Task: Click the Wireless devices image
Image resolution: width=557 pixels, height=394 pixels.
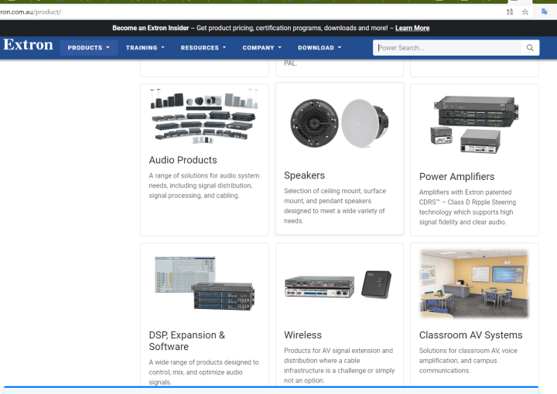Action: 338,285
